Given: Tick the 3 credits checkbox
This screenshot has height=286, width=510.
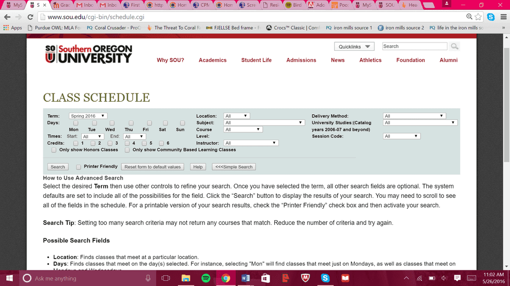Looking at the screenshot, I should (110, 143).
